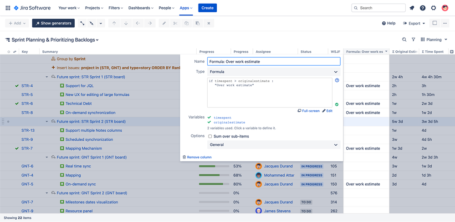Click the indent right arrow button
The width and height of the screenshot is (455, 222).
[x=150, y=24]
